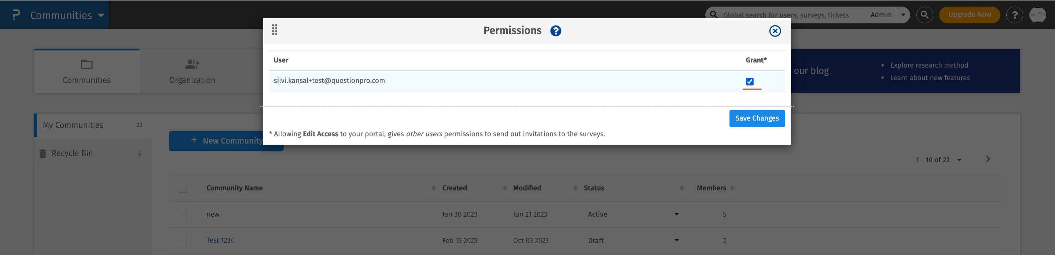Open the help question mark in top bar
Screen dimensions: 1055x255
[x=1014, y=15]
